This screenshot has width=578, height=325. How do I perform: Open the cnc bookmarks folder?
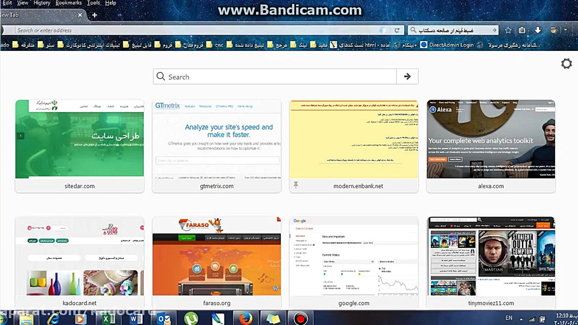coord(214,45)
